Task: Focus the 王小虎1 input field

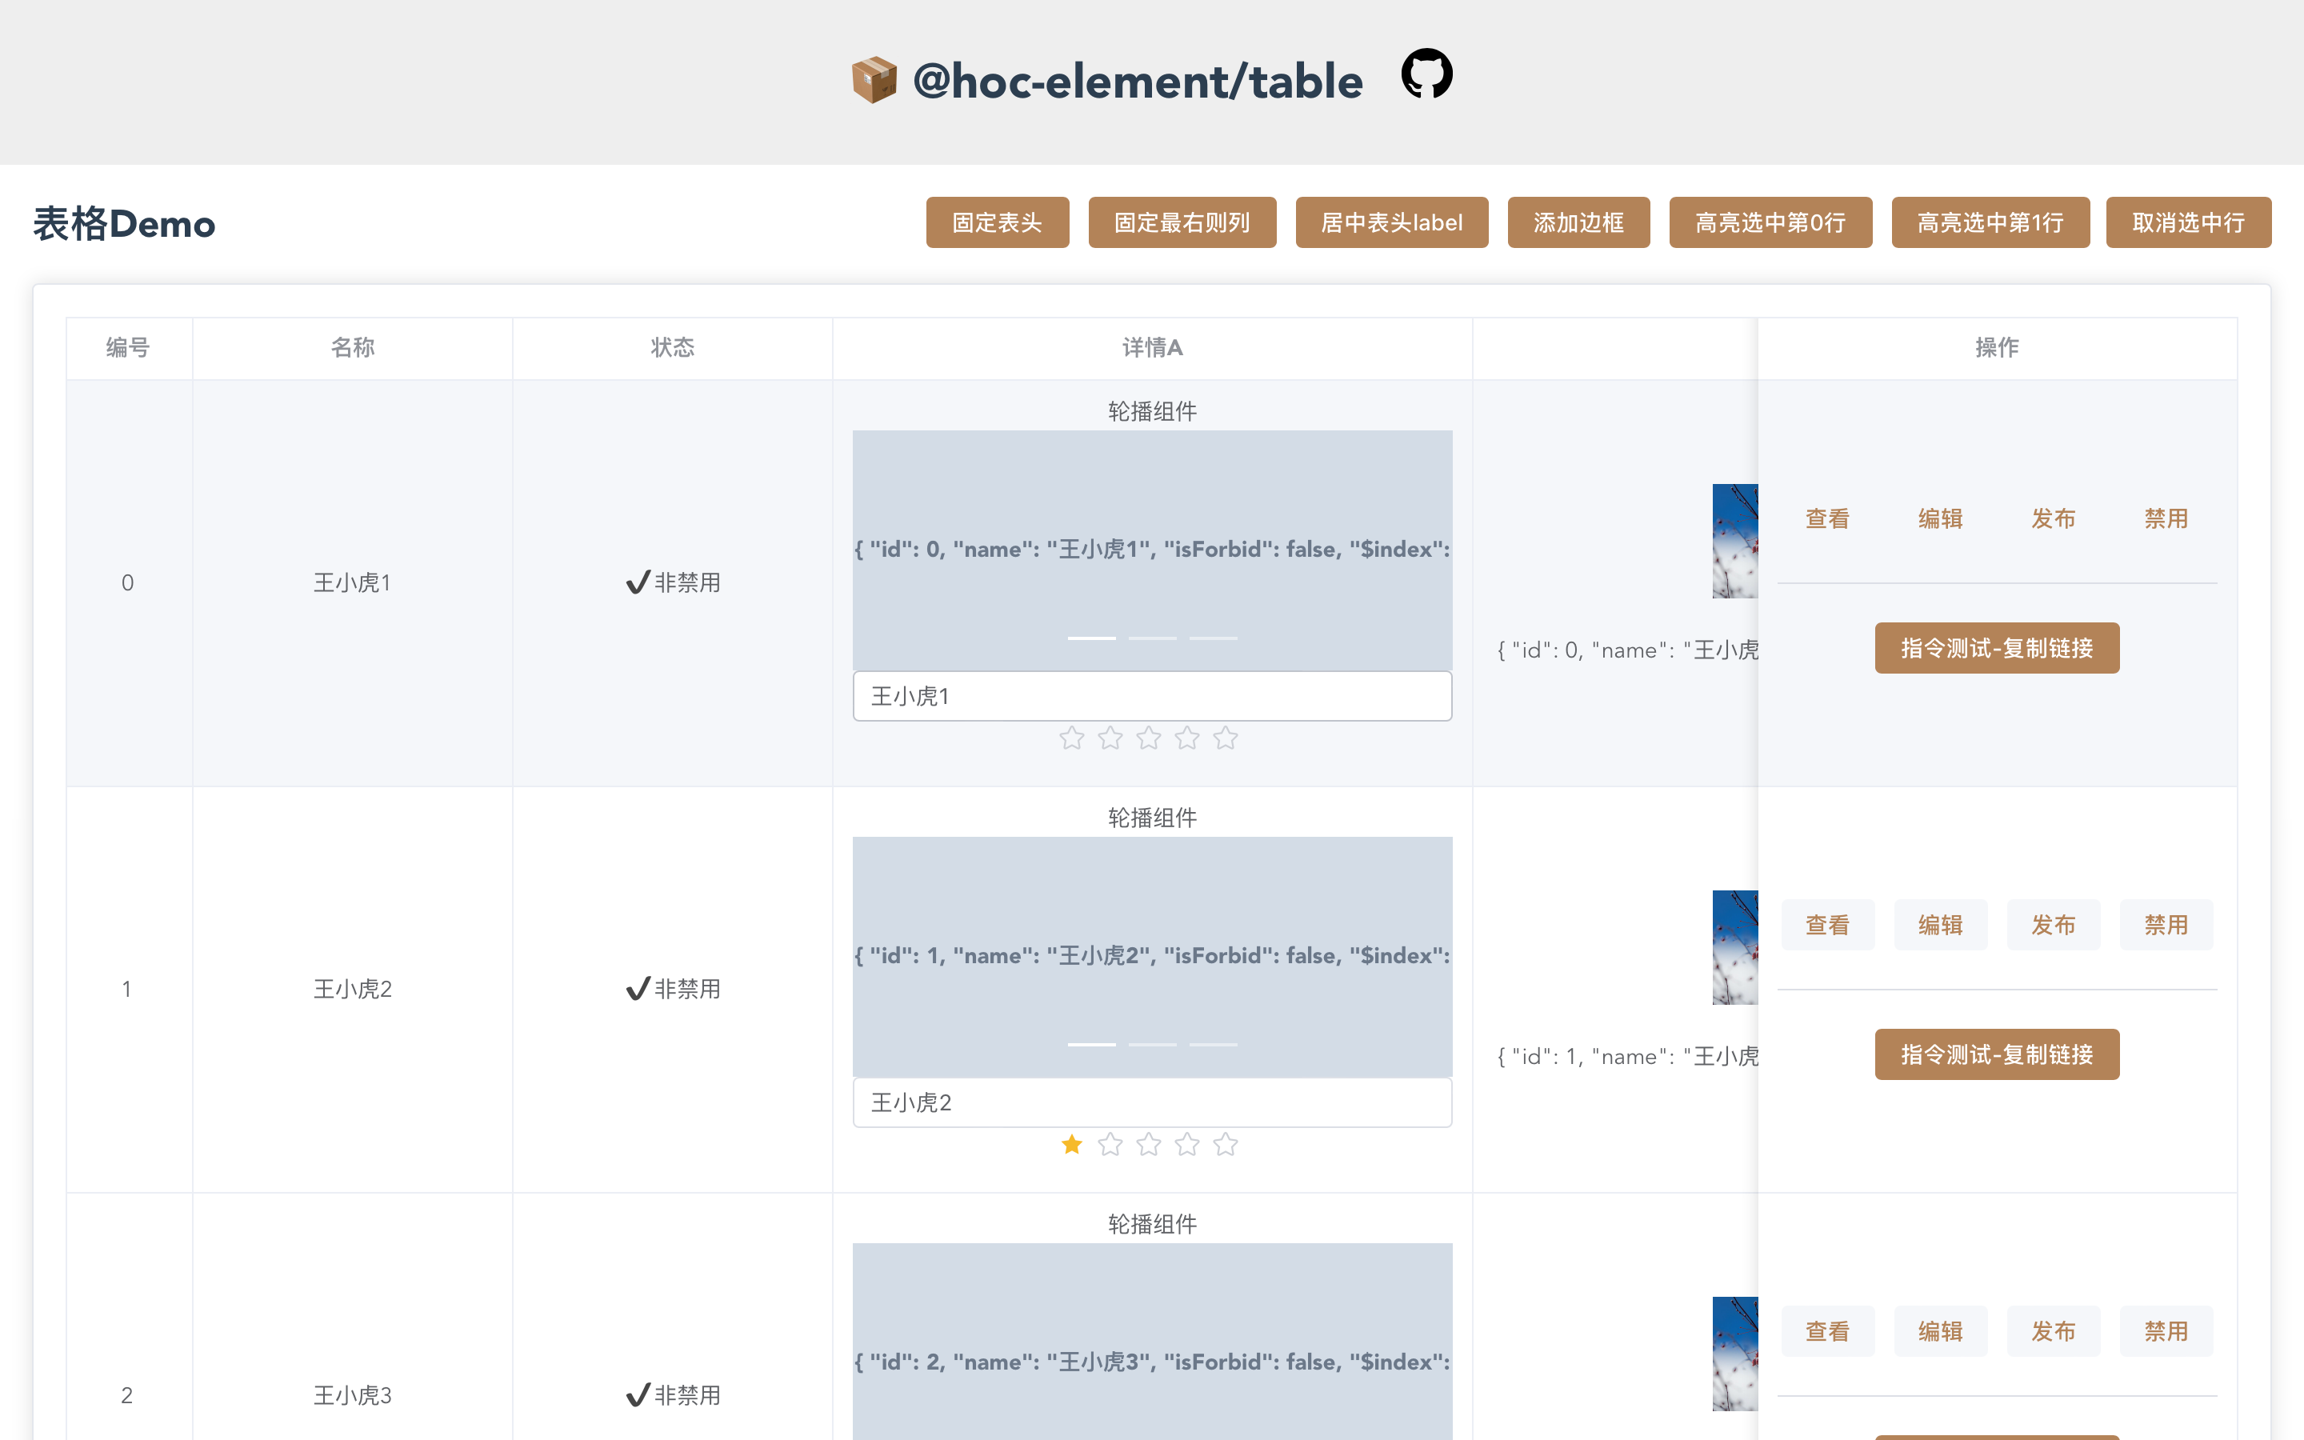Action: [1152, 696]
